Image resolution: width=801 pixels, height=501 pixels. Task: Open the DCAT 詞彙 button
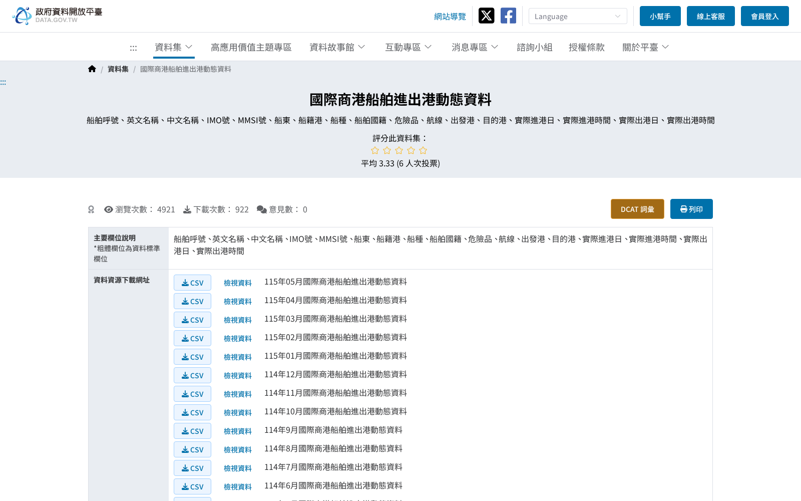point(637,209)
